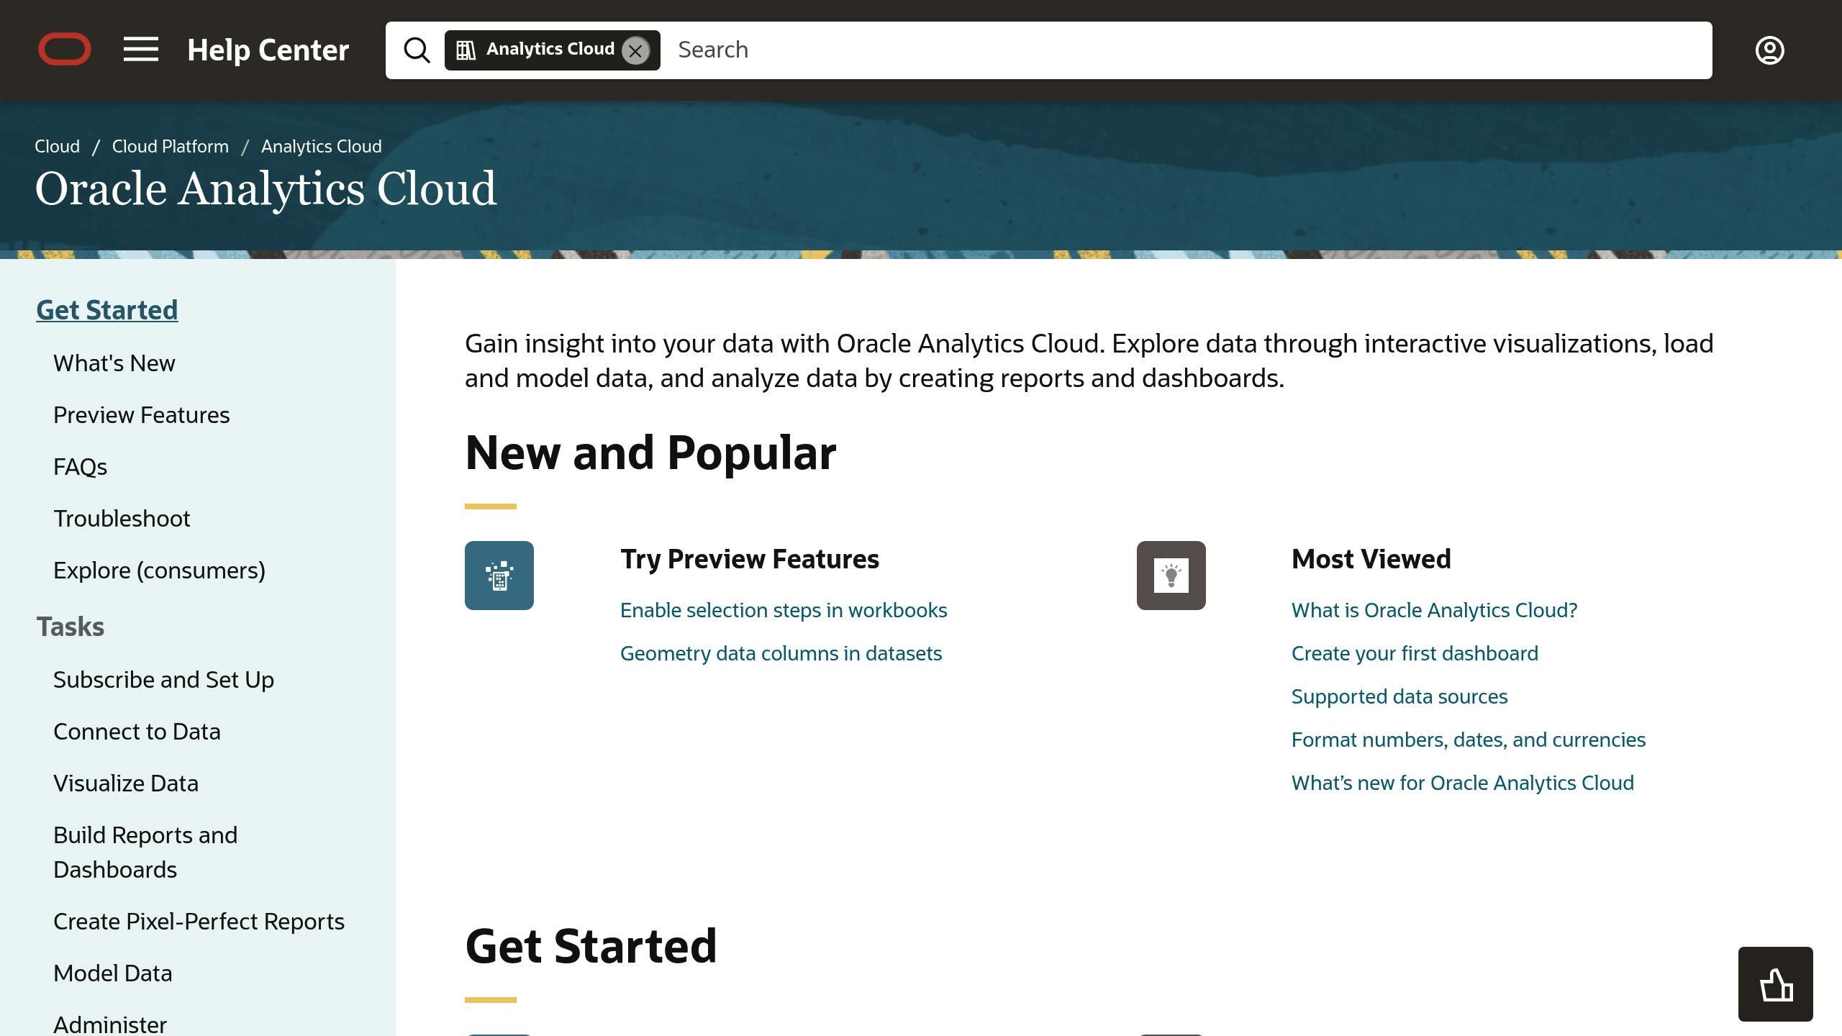This screenshot has height=1036, width=1842.
Task: Open Enable selection steps in workbooks
Action: [784, 611]
